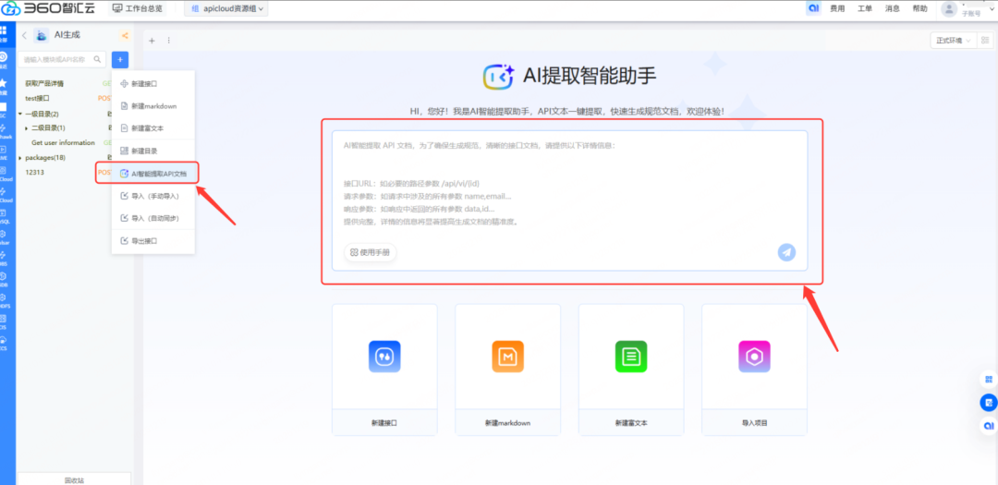Expand the 二级目录(1) folder arrow
This screenshot has width=998, height=485.
click(x=27, y=127)
